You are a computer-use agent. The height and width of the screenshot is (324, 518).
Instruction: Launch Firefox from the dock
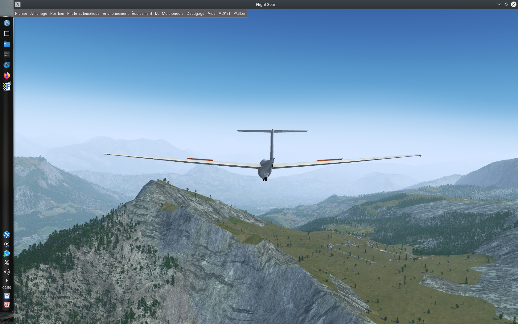[7, 76]
